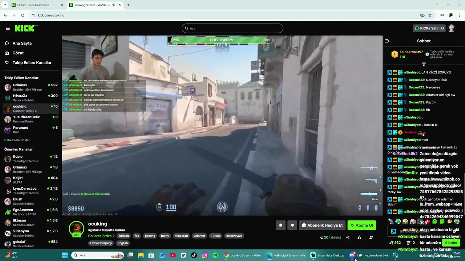Open Instagram from the taskbar

tap(205, 255)
